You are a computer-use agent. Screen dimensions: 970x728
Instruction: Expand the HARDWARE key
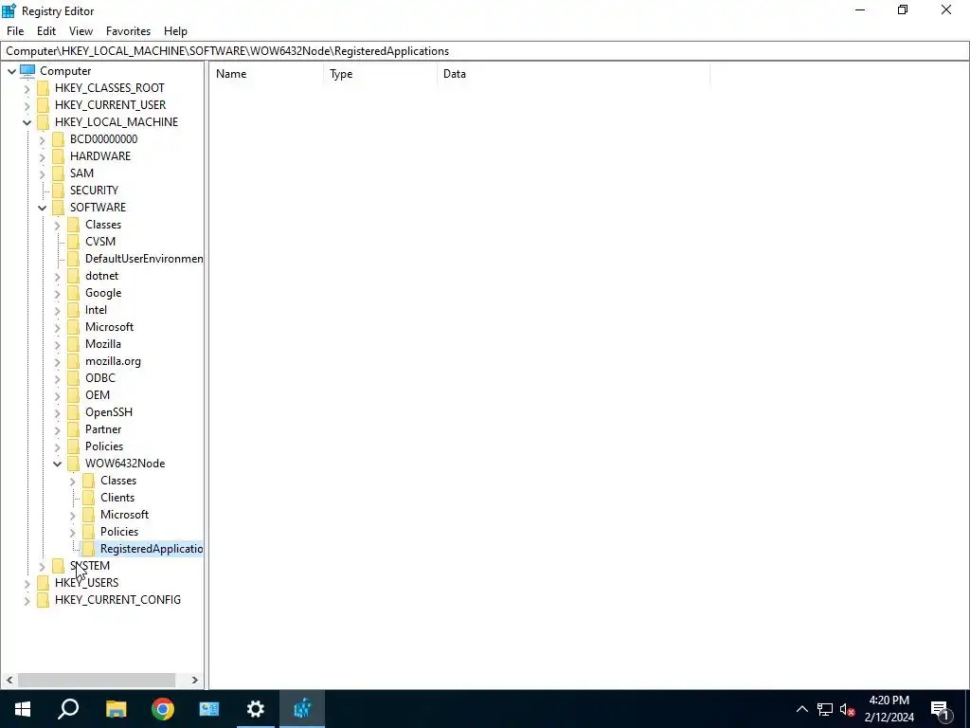click(42, 156)
